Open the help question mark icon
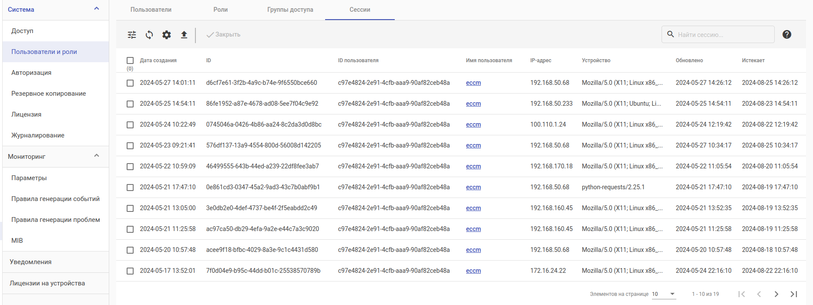Viewport: 813px width, 305px height. coord(786,34)
